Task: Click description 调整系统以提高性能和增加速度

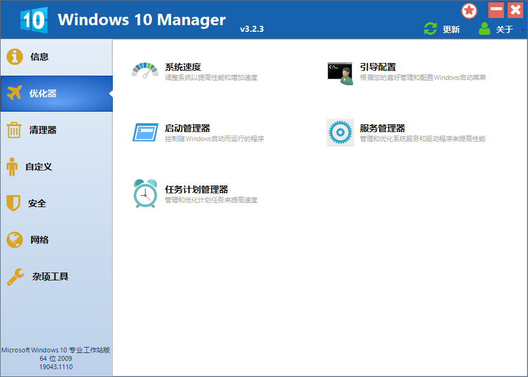Action: (211, 78)
